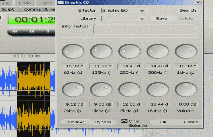The height and width of the screenshot is (137, 213).
Task: Click the Undo toolbar button
Action: click(25, 3)
